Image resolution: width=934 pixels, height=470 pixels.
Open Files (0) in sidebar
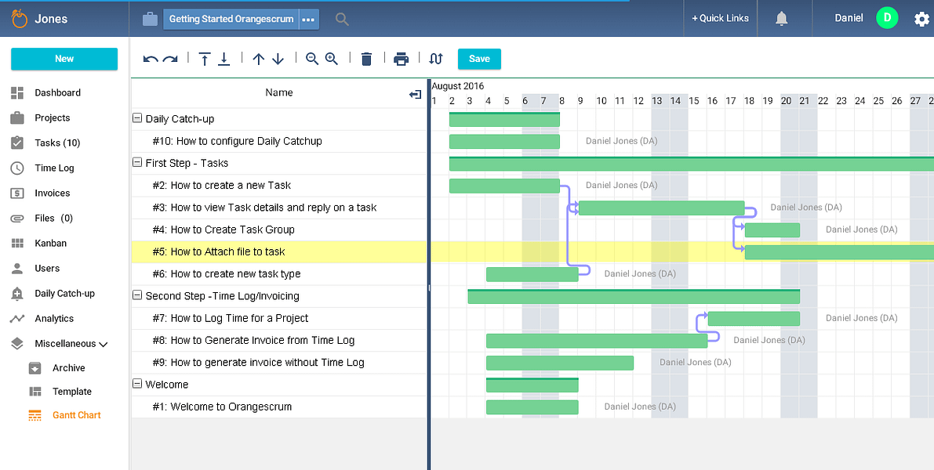point(53,218)
